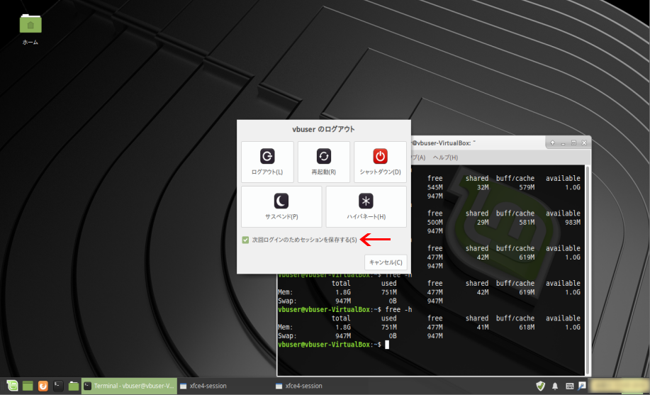
Task: Click the ログアウト(L) logout button
Action: [267, 162]
